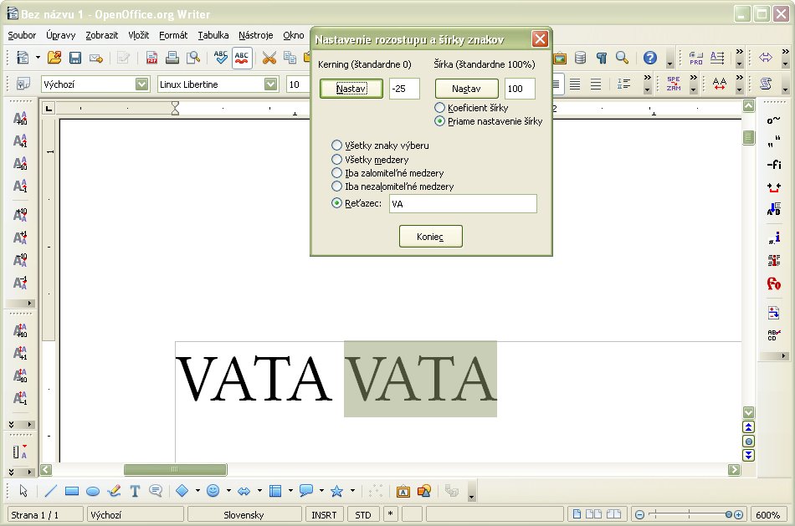
Task: Toggle STD selection mode in status bar
Action: tap(363, 515)
